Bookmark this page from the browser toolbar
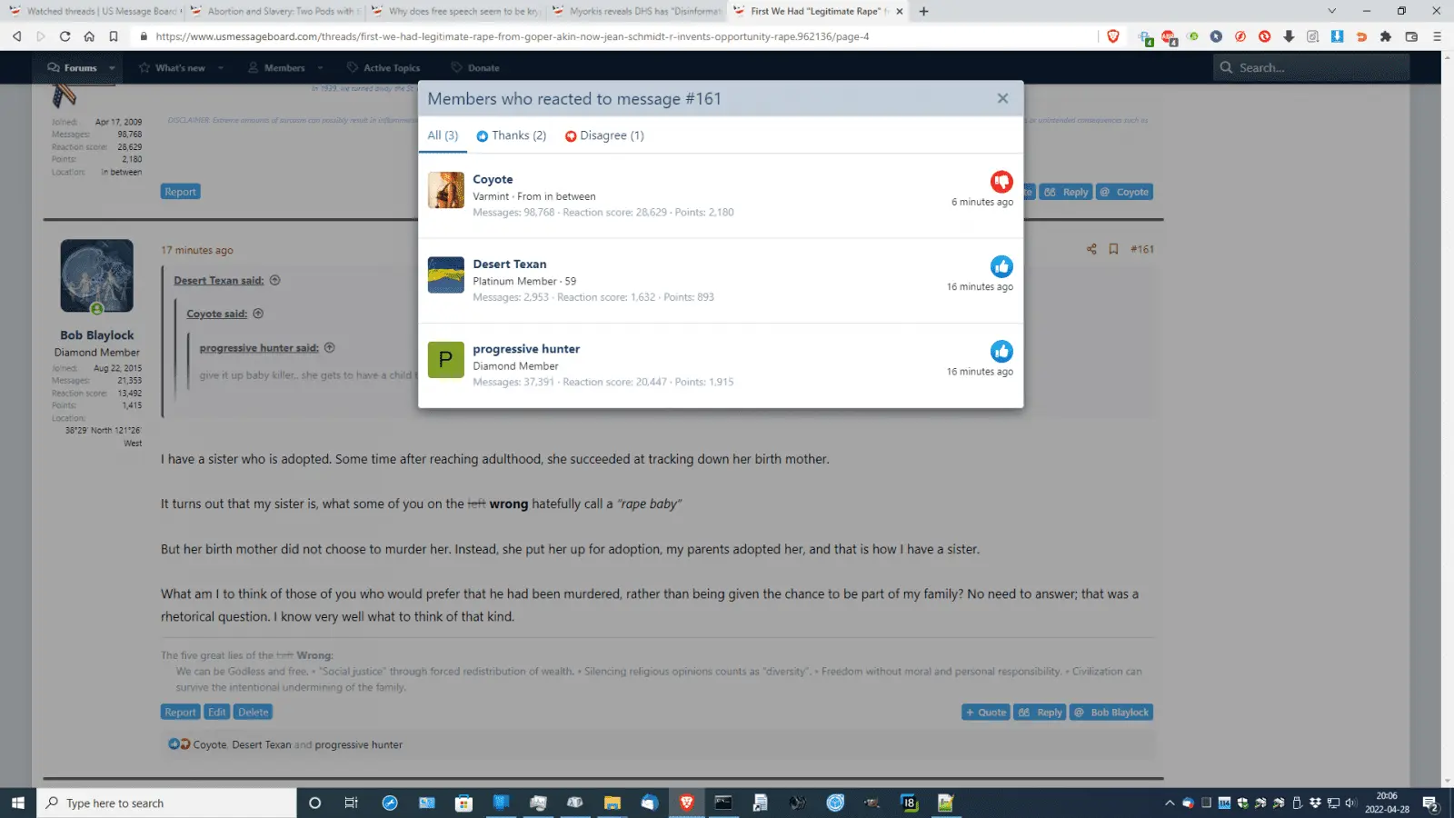Viewport: 1454px width, 818px height. (x=114, y=36)
